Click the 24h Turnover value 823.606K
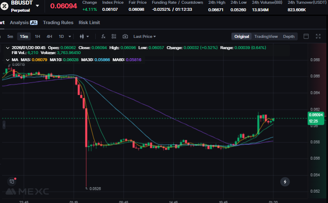Screen dimensions: 328x203 pyautogui.click(x=297, y=10)
